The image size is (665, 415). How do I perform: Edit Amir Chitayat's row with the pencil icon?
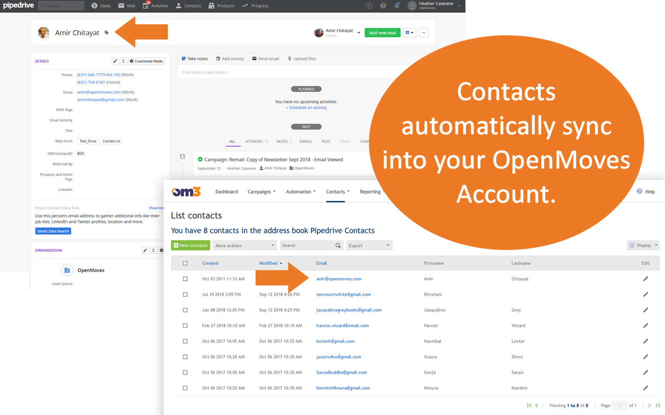645,279
